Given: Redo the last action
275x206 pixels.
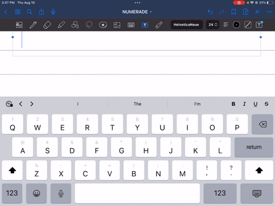Looking at the screenshot, I should [222, 12].
